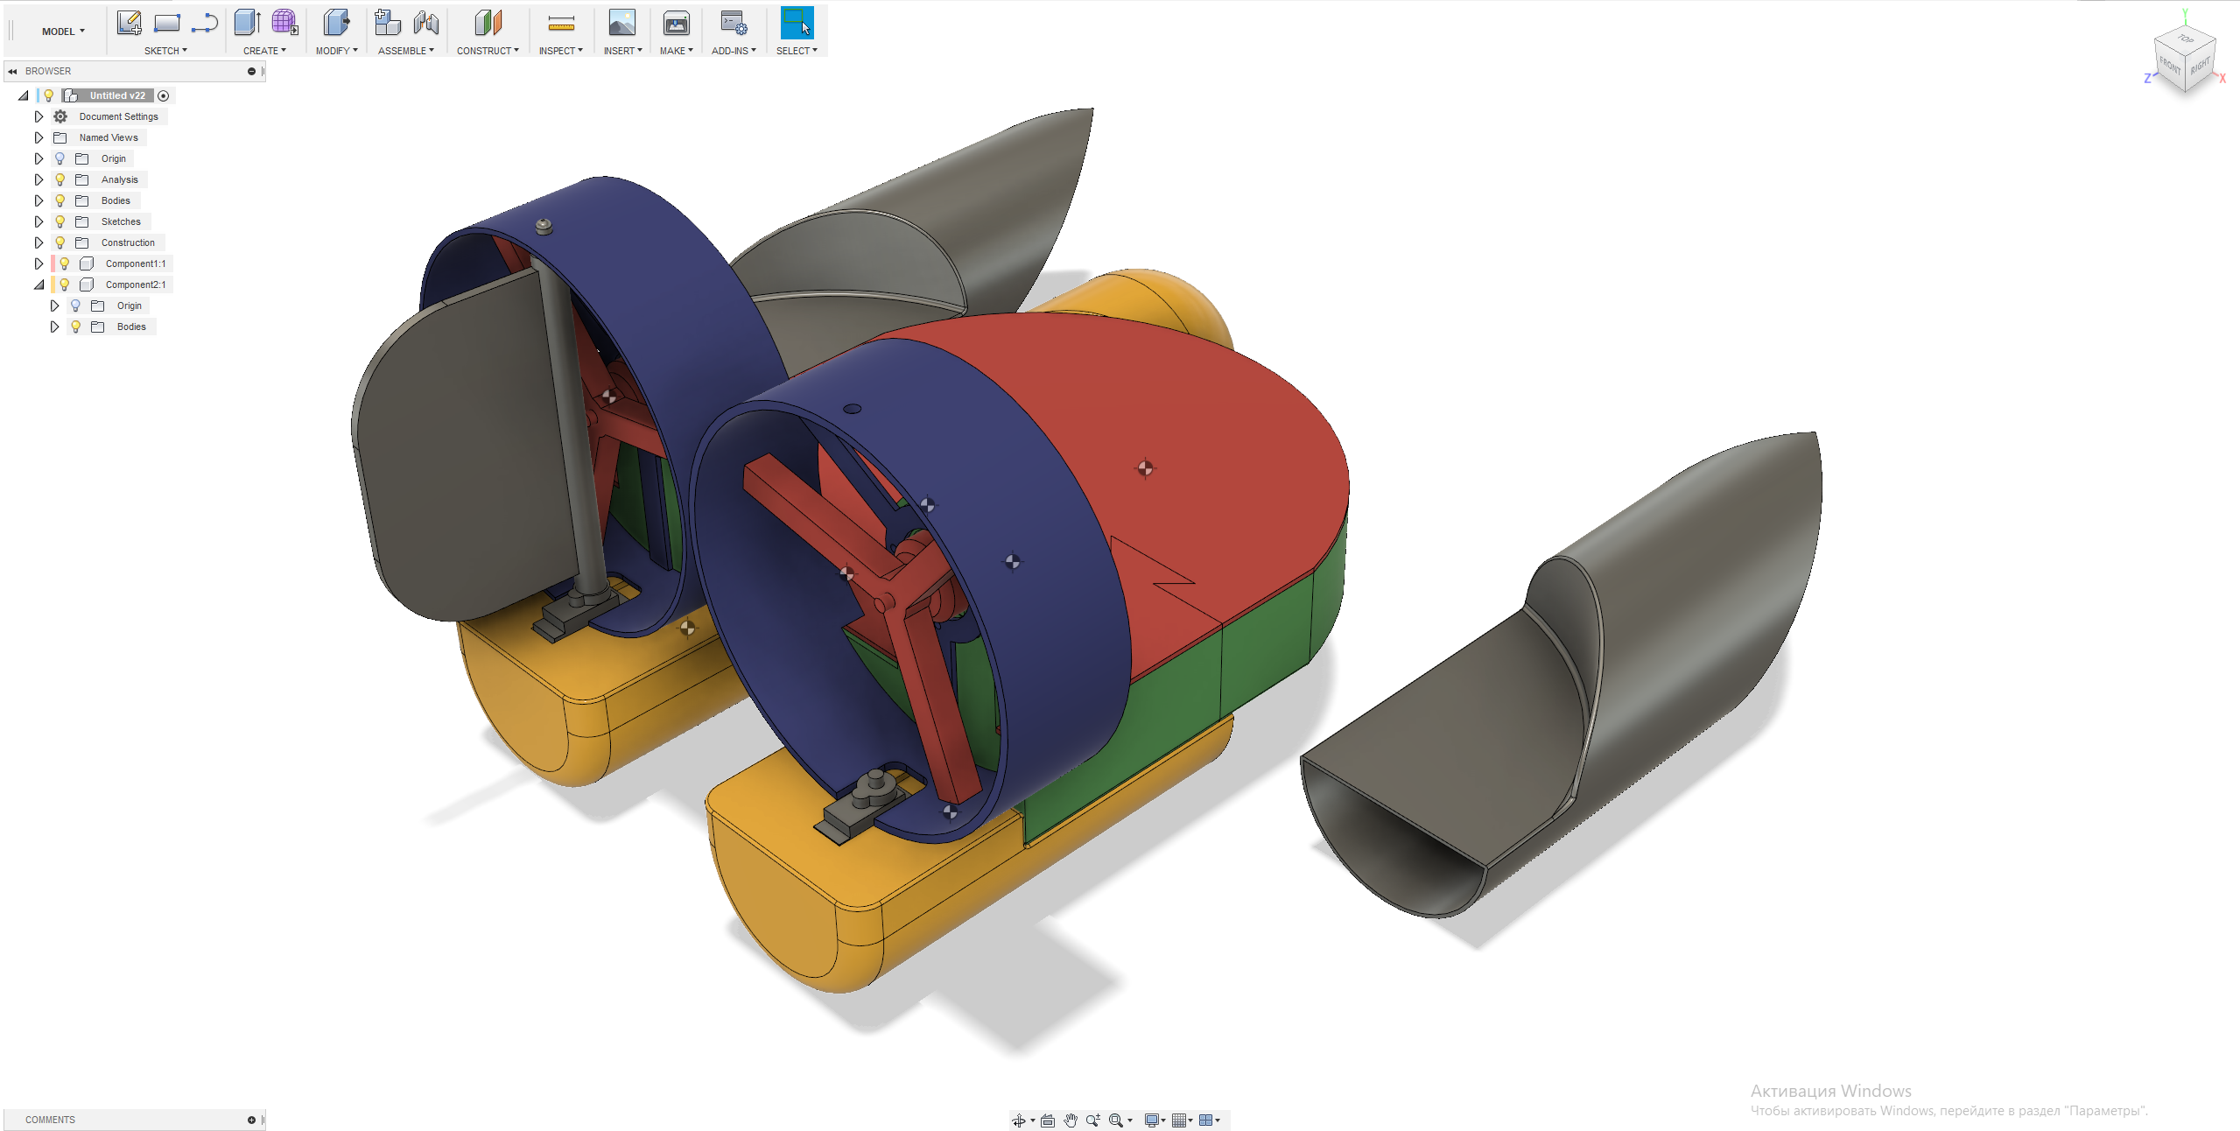This screenshot has height=1131, width=2240.
Task: Select the Zoom magnifier tool
Action: [1093, 1120]
